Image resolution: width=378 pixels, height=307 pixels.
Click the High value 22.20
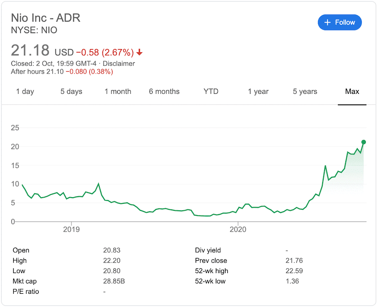click(x=112, y=261)
